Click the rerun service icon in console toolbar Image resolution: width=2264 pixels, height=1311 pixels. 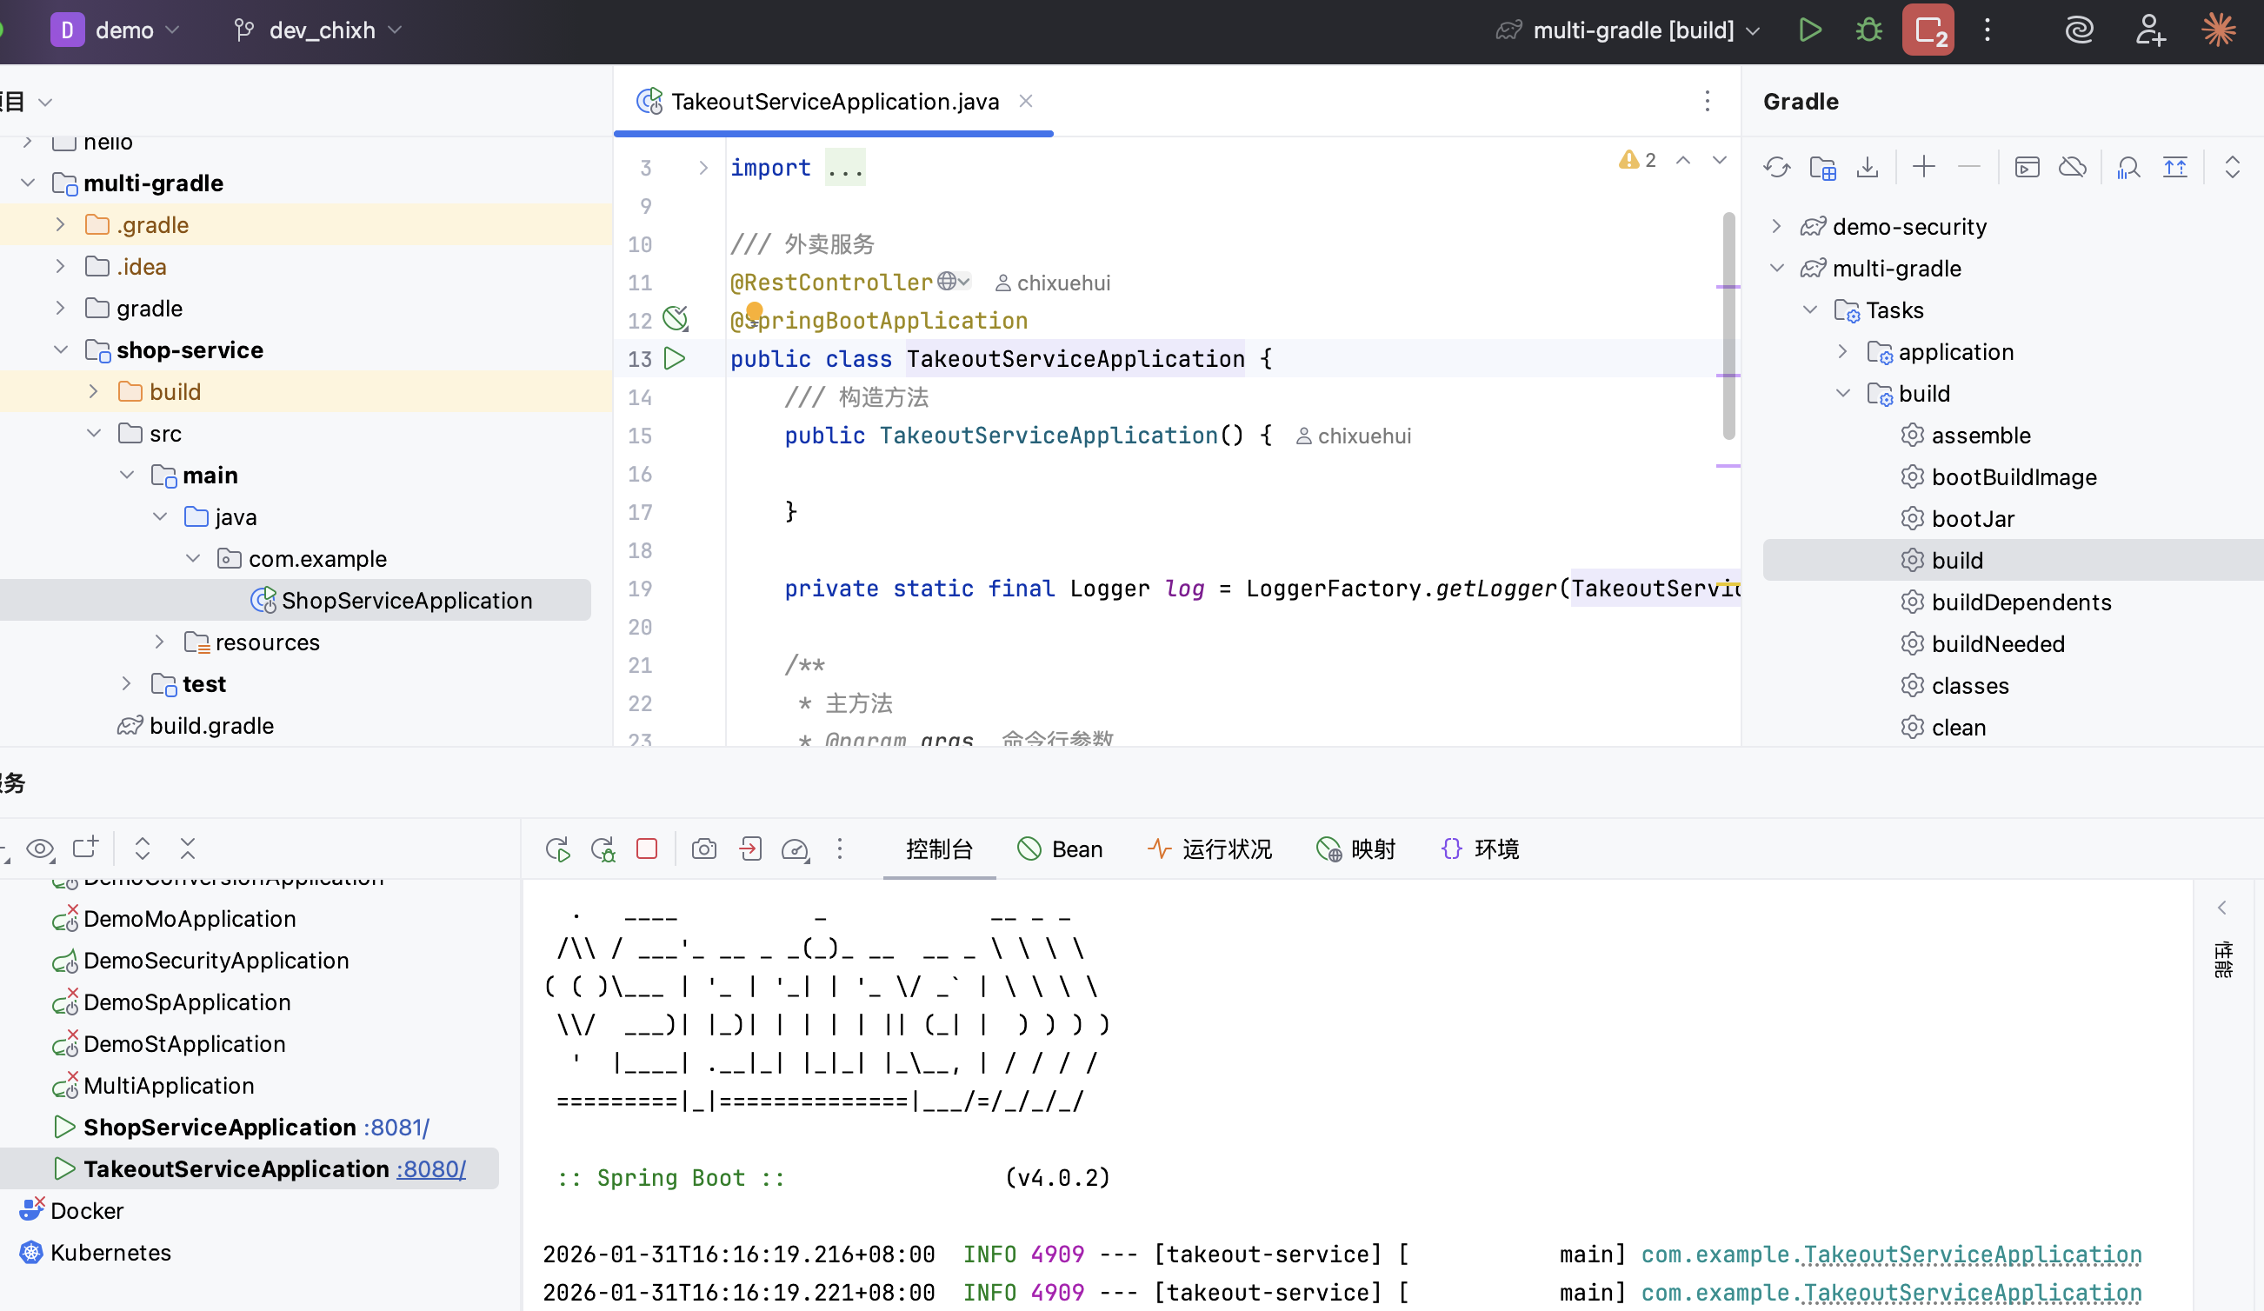pos(557,849)
